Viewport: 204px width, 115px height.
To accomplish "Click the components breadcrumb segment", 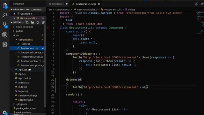I will point(62,10).
